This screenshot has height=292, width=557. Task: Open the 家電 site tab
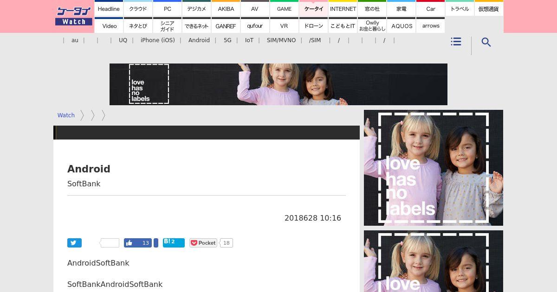(x=401, y=8)
